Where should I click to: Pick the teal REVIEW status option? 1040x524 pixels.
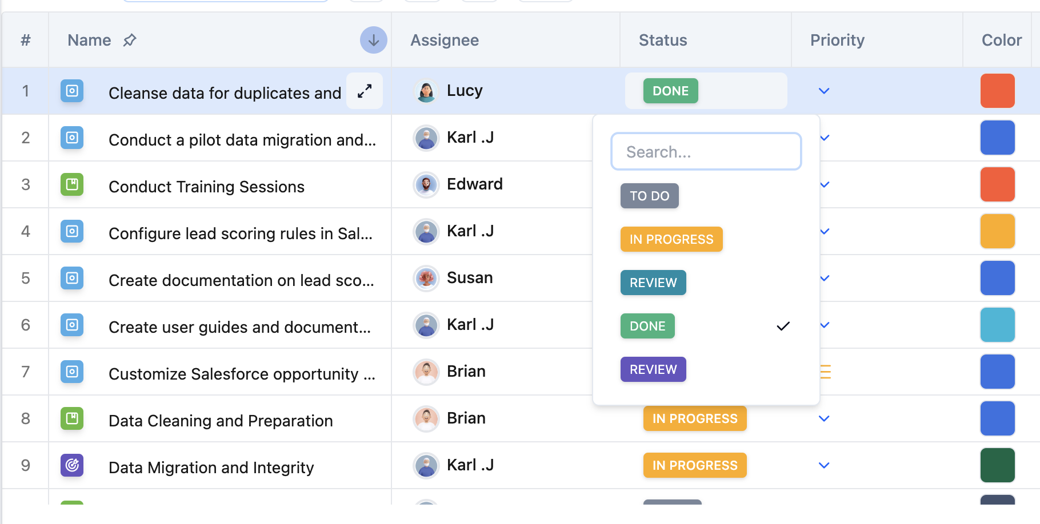653,283
